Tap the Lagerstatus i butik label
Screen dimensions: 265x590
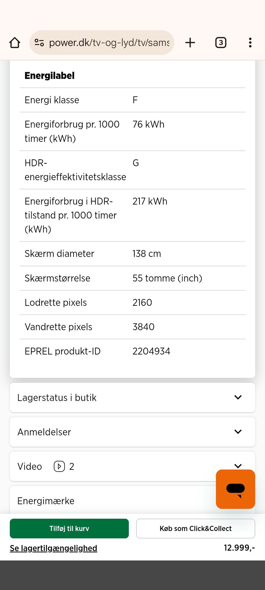(57, 397)
